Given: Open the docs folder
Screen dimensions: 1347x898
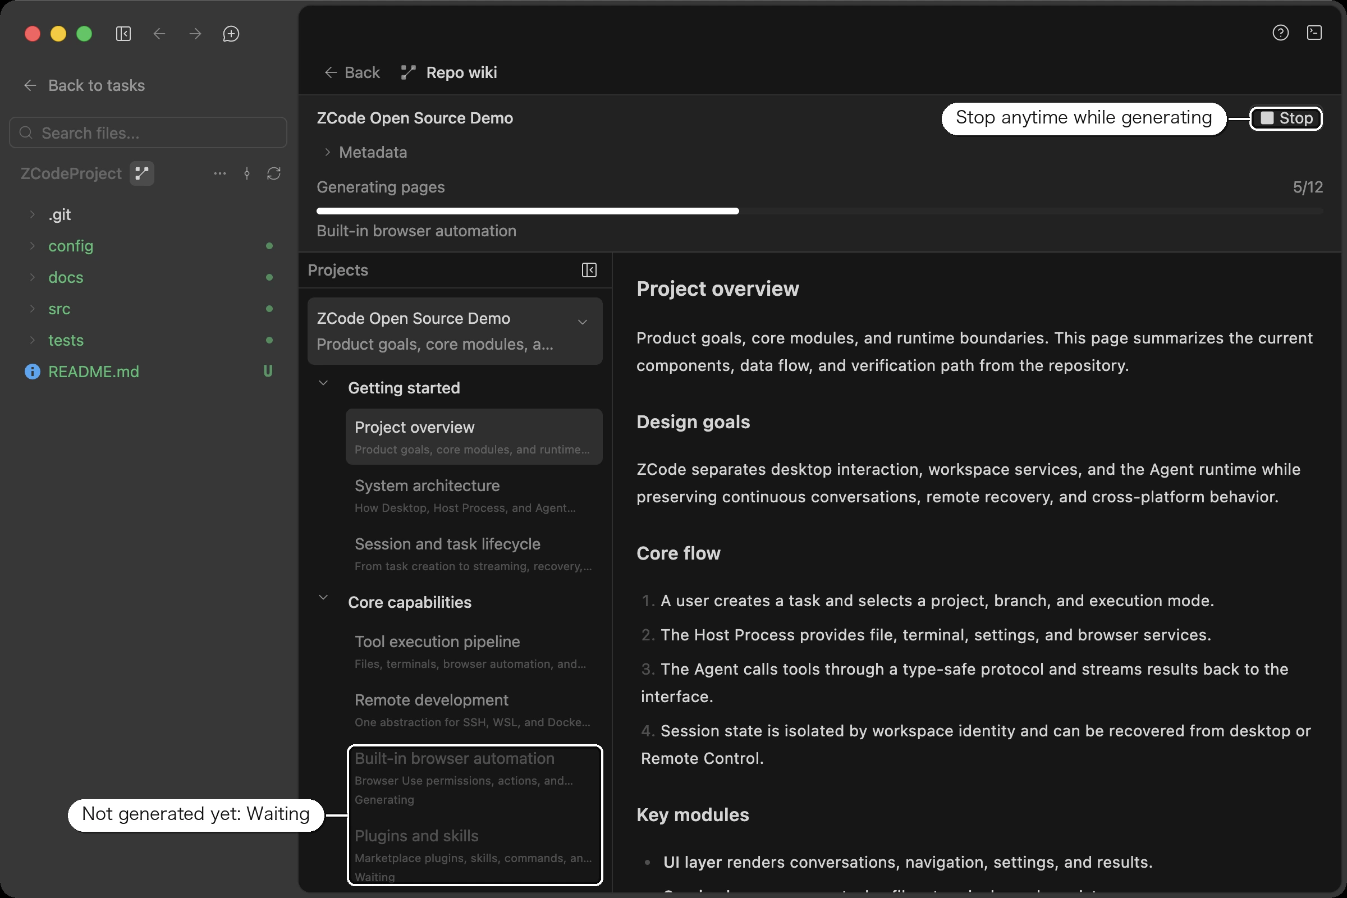Looking at the screenshot, I should 66,277.
